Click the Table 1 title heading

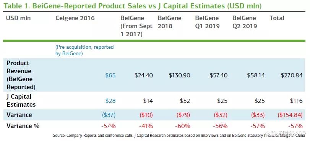(133, 6)
